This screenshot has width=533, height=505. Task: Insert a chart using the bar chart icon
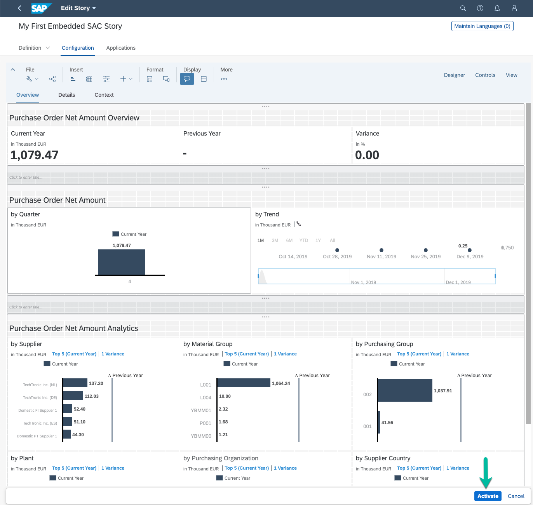coord(73,79)
